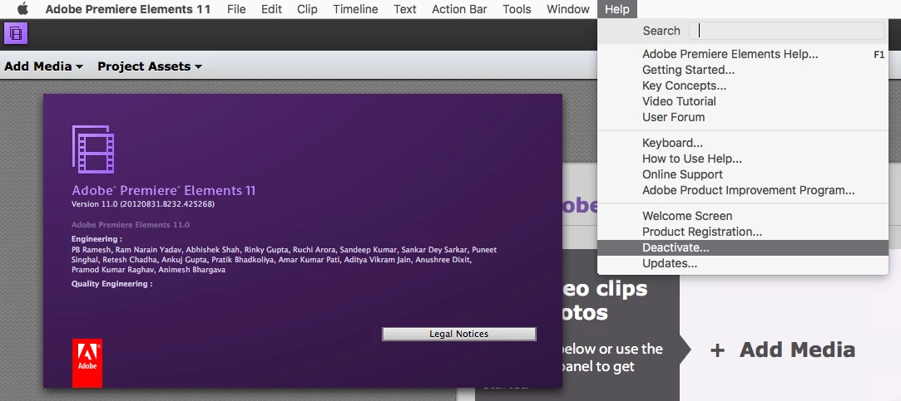Image resolution: width=901 pixels, height=401 pixels.
Task: Open the File menu
Action: [236, 9]
